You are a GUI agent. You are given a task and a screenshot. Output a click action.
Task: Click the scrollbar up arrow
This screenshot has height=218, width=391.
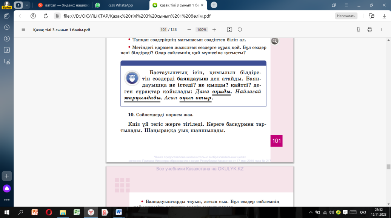(x=388, y=40)
